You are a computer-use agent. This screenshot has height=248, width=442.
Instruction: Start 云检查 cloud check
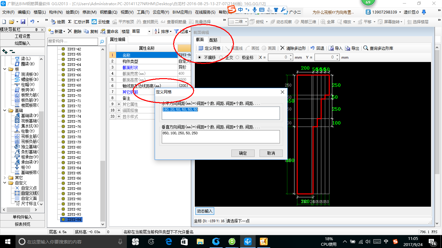click(x=101, y=22)
